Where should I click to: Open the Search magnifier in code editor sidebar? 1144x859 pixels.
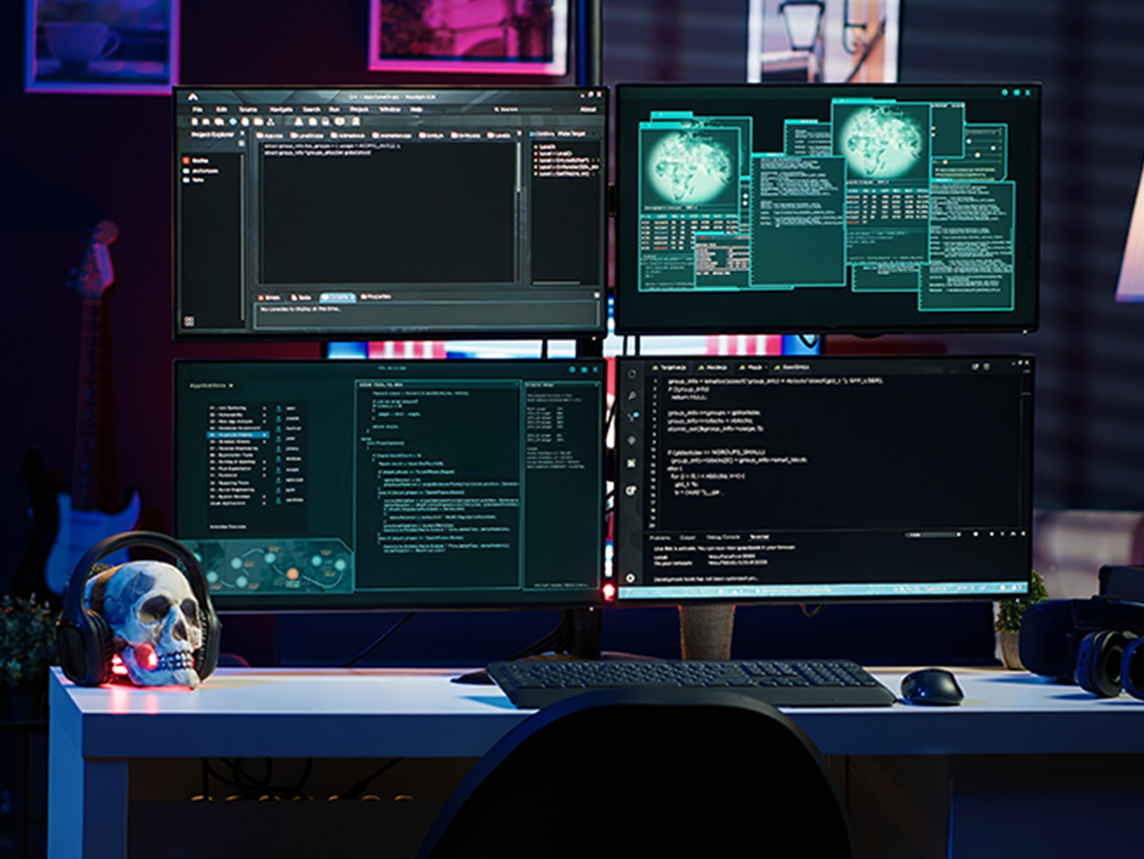pyautogui.click(x=631, y=396)
